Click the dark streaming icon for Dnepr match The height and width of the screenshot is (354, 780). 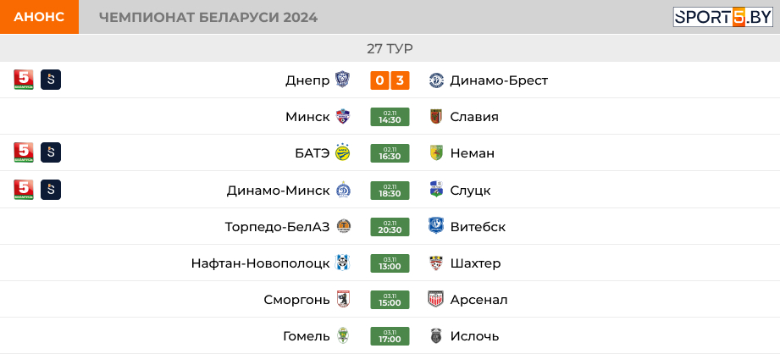tap(51, 80)
